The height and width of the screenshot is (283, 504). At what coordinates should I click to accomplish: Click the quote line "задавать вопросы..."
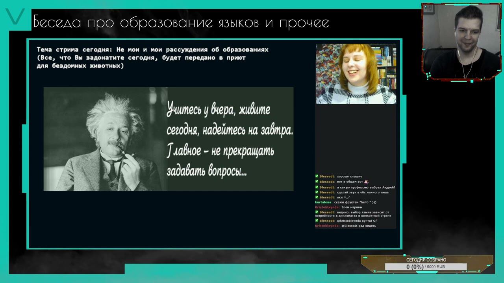click(207, 171)
